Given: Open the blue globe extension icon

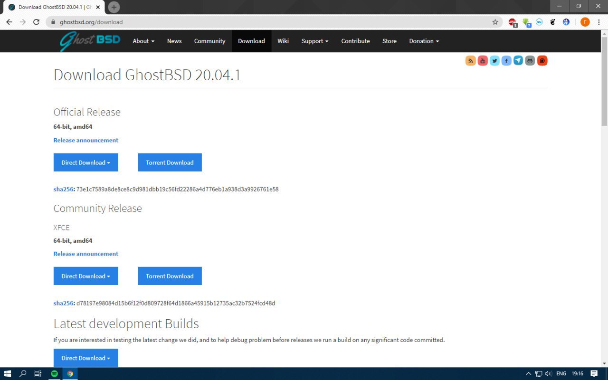Looking at the screenshot, I should coord(566,22).
